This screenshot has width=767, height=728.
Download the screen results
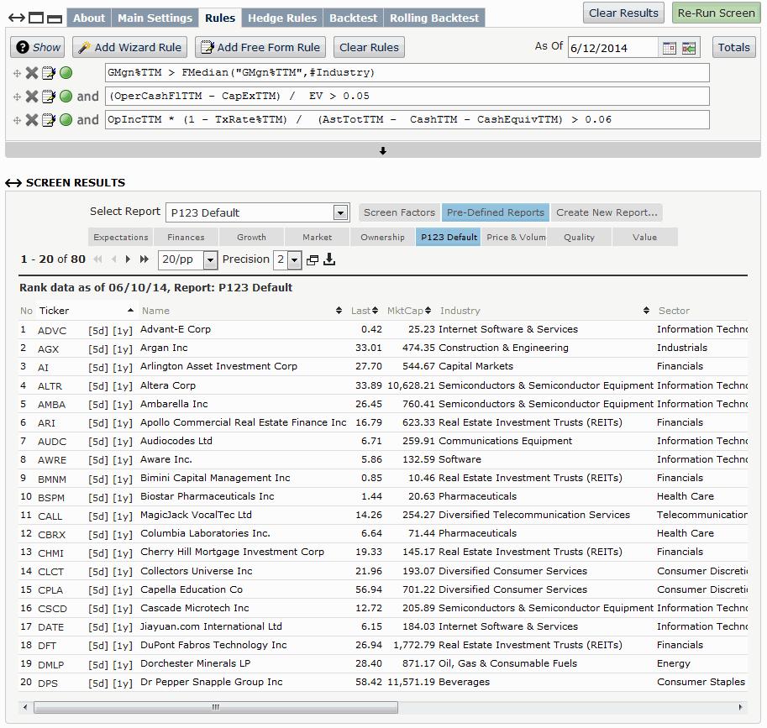coord(329,259)
